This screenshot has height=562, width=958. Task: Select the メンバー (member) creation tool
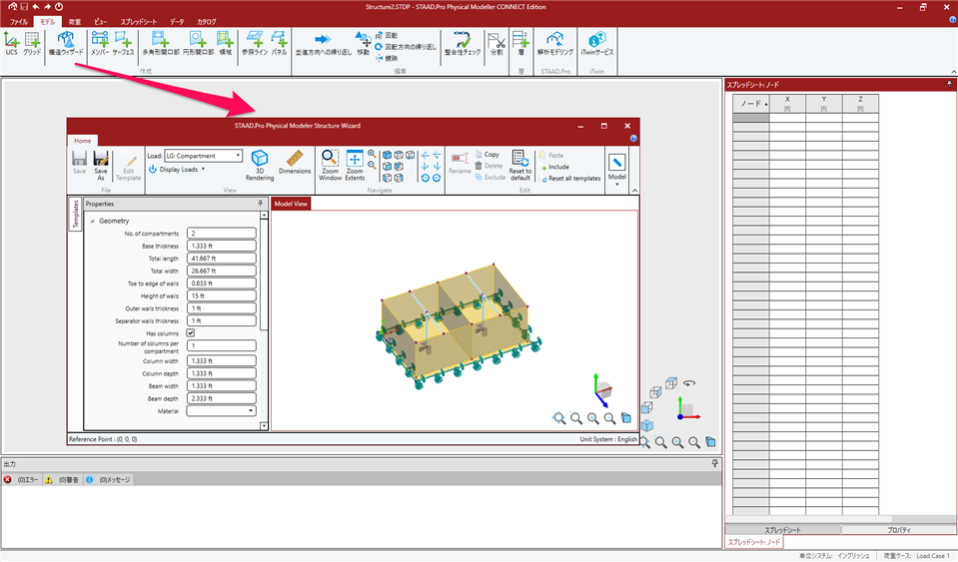100,44
